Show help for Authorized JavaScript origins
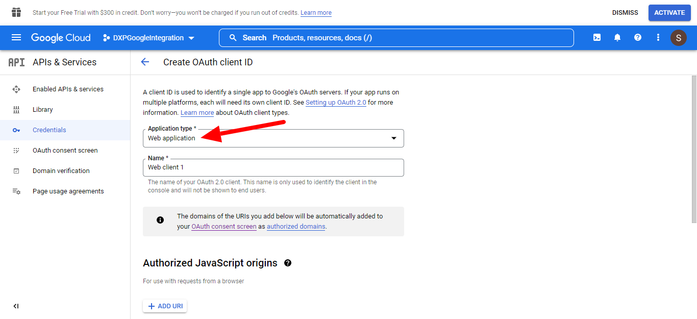The image size is (697, 319). (x=288, y=263)
